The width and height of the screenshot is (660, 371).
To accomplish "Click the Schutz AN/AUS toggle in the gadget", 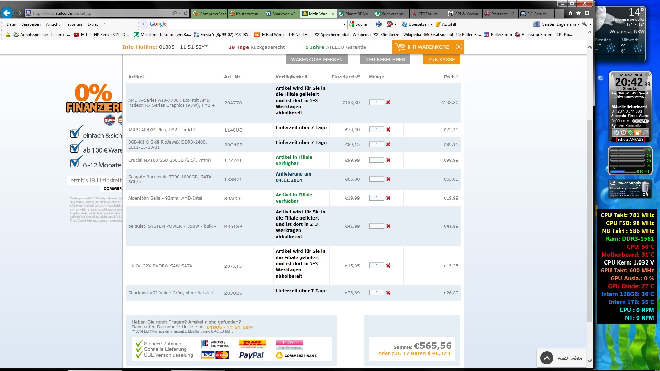I will pyautogui.click(x=630, y=139).
